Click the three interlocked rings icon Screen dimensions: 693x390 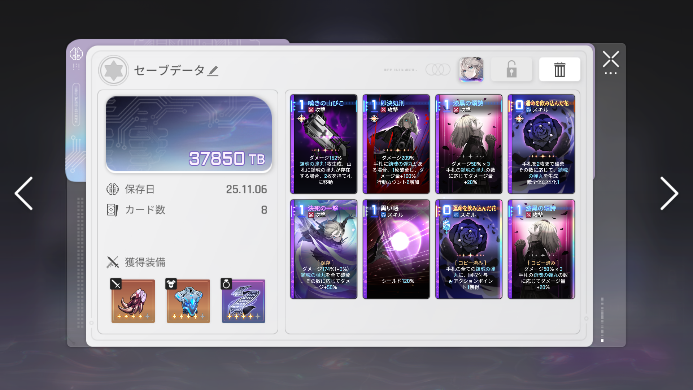pos(438,69)
